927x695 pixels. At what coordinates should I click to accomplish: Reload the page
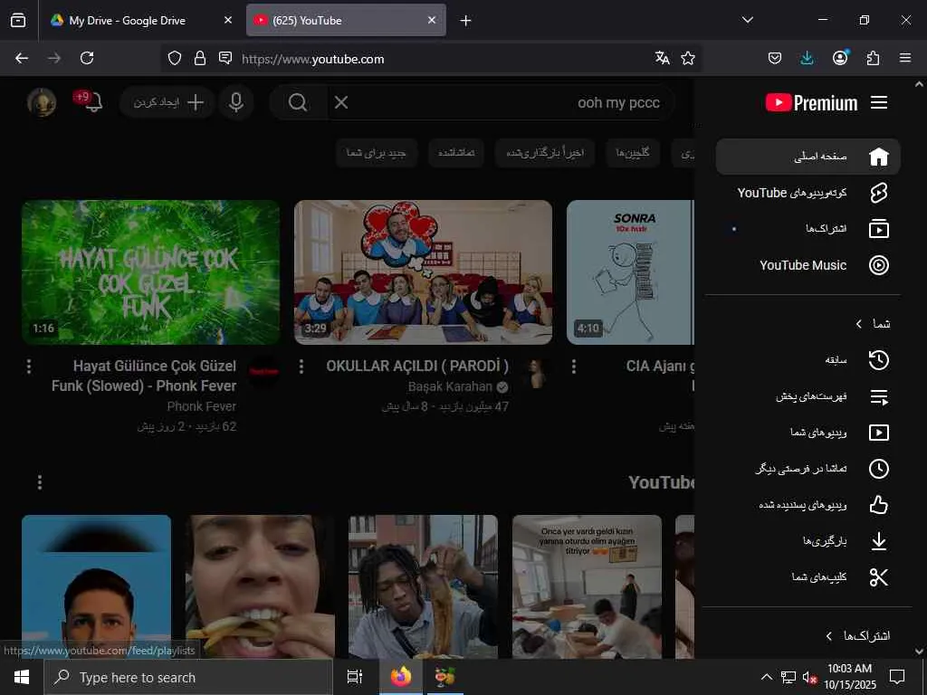87,58
